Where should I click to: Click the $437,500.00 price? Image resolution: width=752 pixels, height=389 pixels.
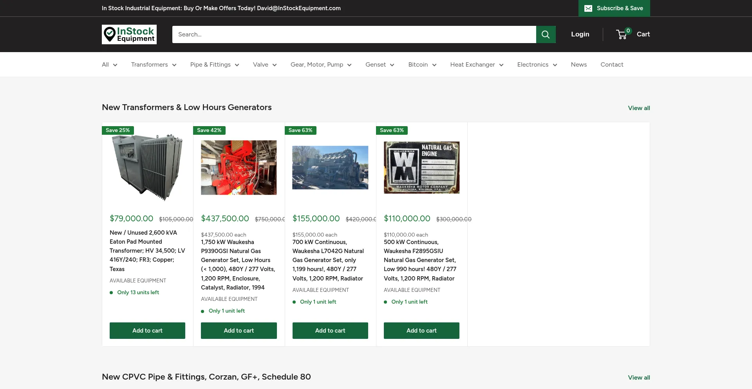point(225,219)
